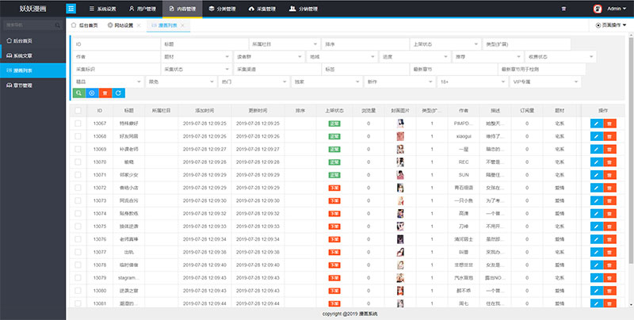Viewport: 634px width, 320px height.
Task: Click the blue refresh icon
Action: point(119,93)
